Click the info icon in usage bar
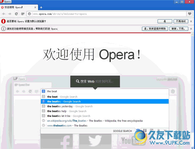Viewport: 195px width, 149px height. click(3, 29)
